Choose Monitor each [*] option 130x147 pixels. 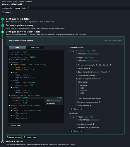(x=54, y=101)
